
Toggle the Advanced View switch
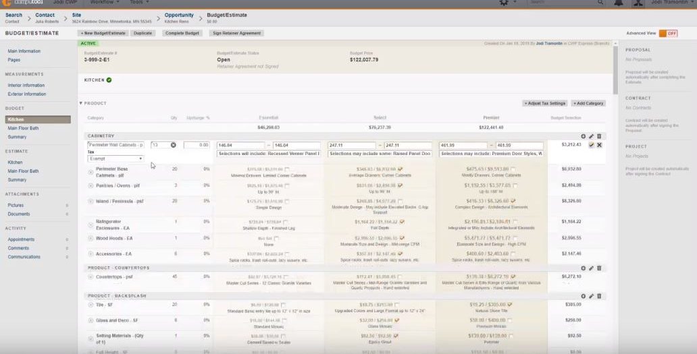[x=667, y=33]
